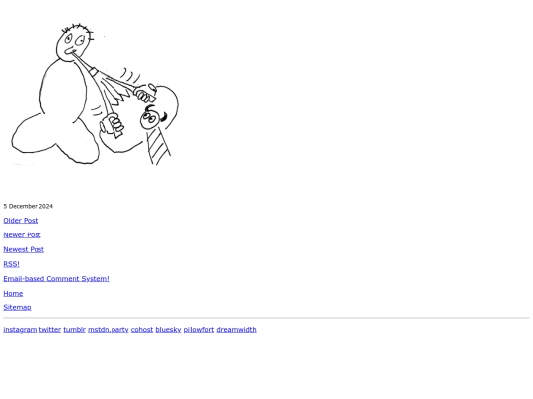This screenshot has height=399, width=533.
Task: Open the Email-based Comment System link
Action: 56,279
